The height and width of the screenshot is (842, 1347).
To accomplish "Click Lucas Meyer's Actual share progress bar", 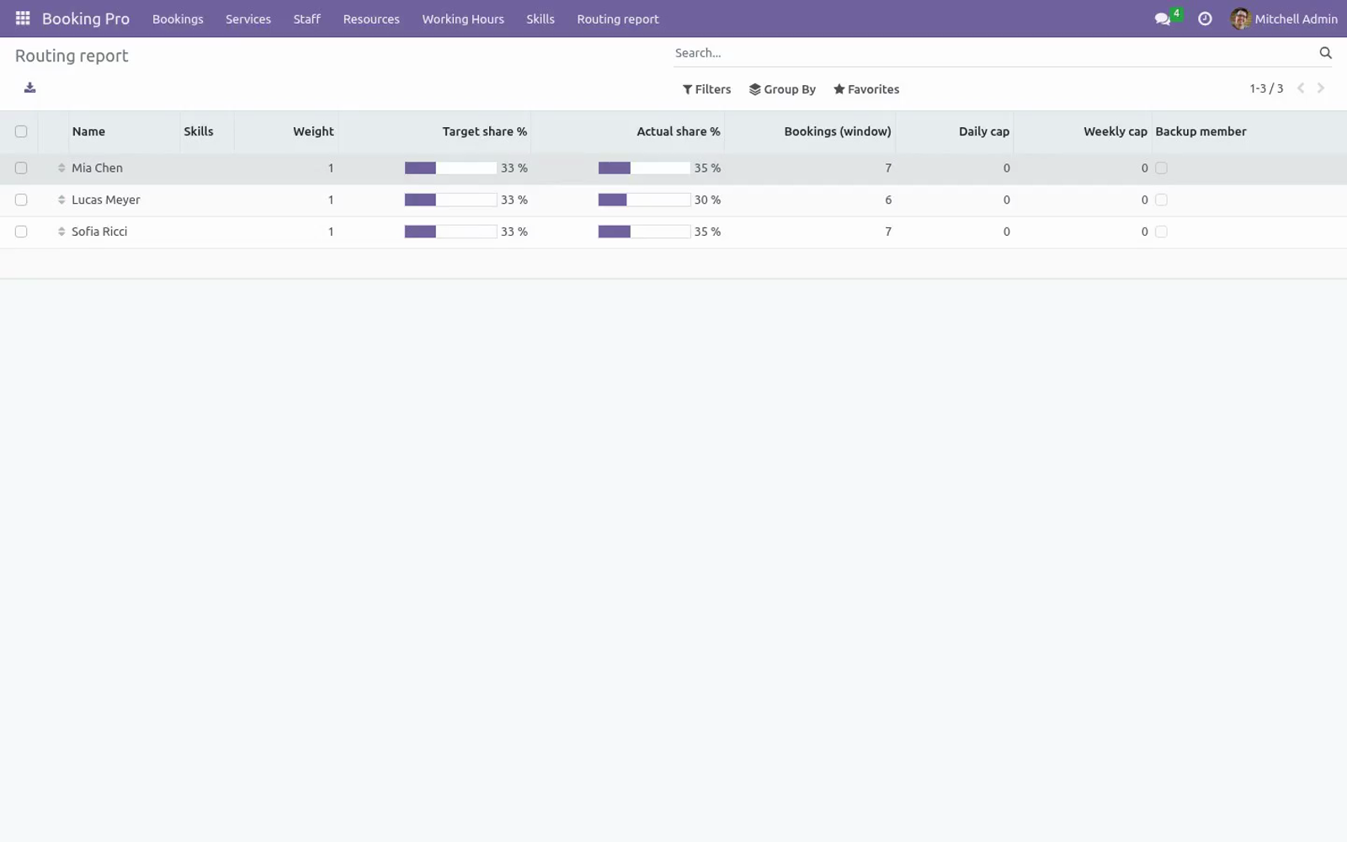I will click(x=644, y=200).
